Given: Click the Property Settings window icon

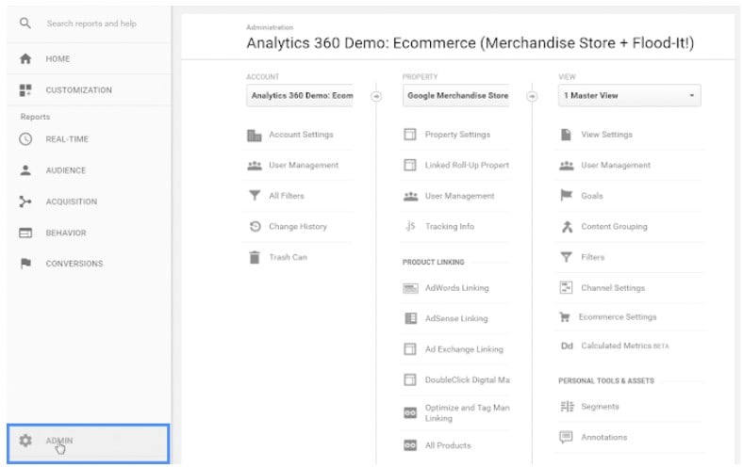Looking at the screenshot, I should pos(410,135).
